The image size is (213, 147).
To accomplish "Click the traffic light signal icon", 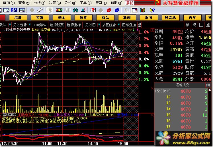I will 59,10.
